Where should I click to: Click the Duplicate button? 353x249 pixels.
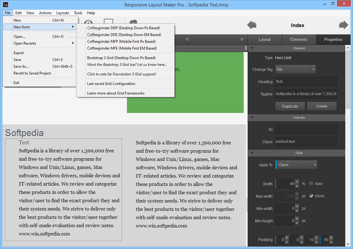pos(290,106)
